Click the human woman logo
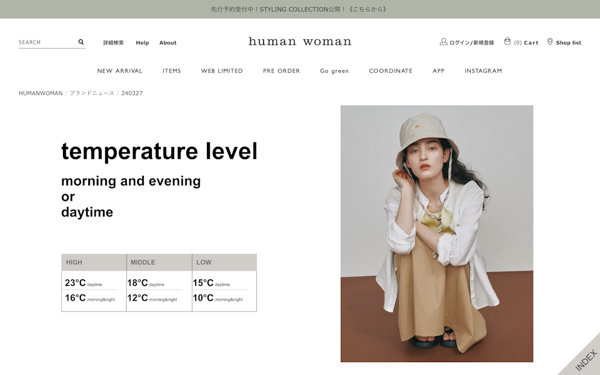Image resolution: width=600 pixels, height=375 pixels. point(299,41)
